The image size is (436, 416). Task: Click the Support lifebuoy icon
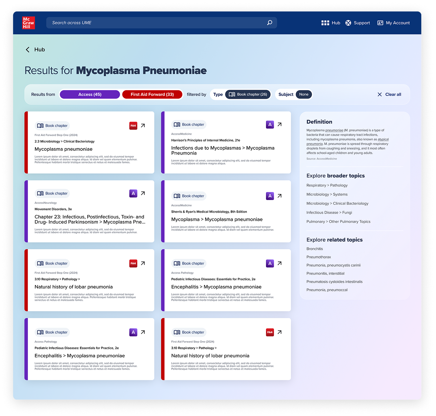348,23
